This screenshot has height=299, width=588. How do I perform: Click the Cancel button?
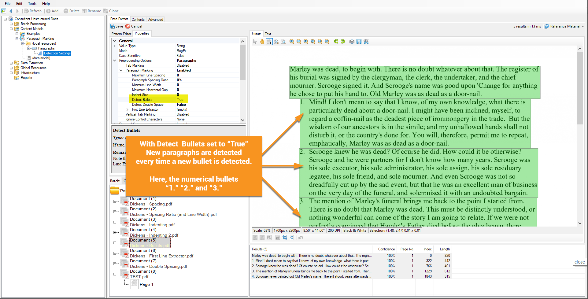pyautogui.click(x=134, y=26)
